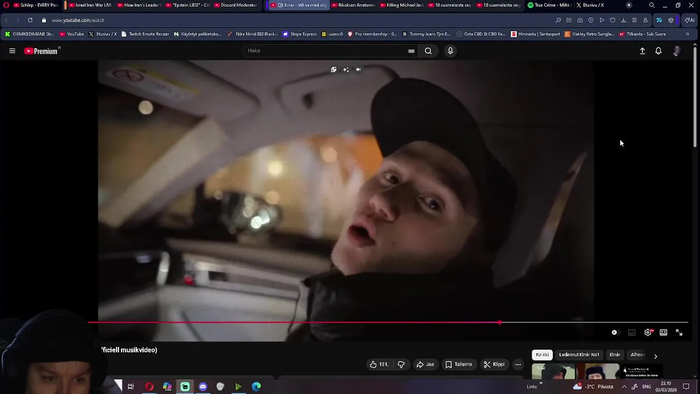
Task: Open the Twitch Emote Resizer bookmark
Action: (145, 34)
